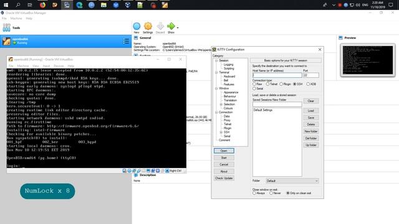Image resolution: width=399 pixels, height=224 pixels.
Task: Click the Tools icon in VirtualBox Manager
Action: [x=7, y=27]
